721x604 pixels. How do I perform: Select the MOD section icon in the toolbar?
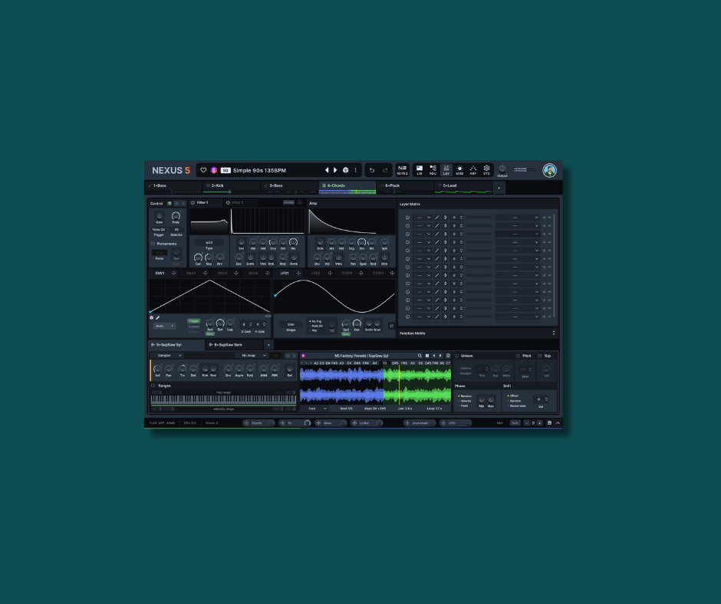coord(459,169)
